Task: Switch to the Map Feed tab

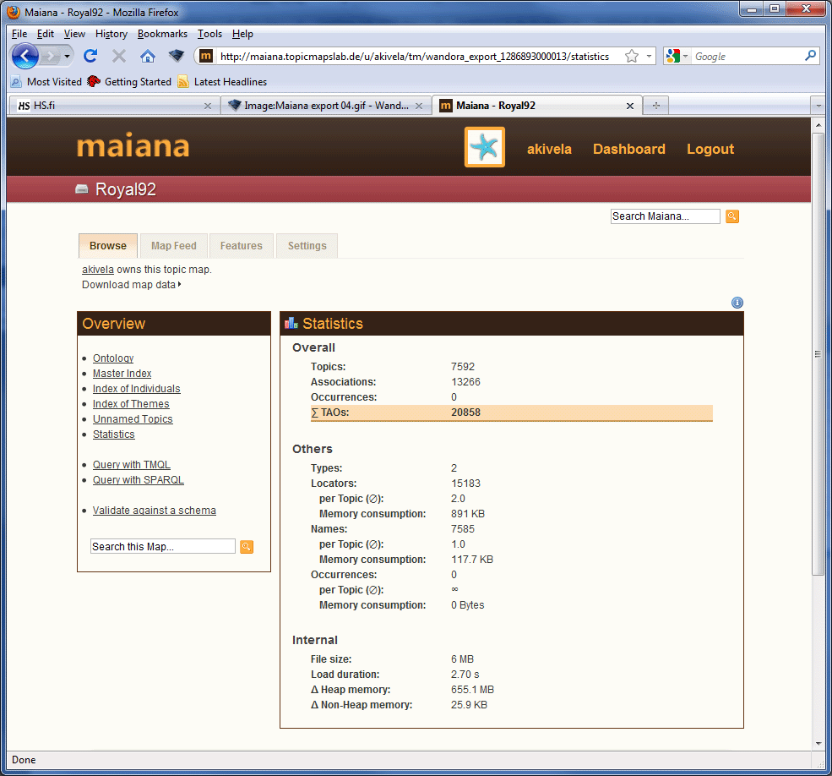Action: pyautogui.click(x=173, y=245)
